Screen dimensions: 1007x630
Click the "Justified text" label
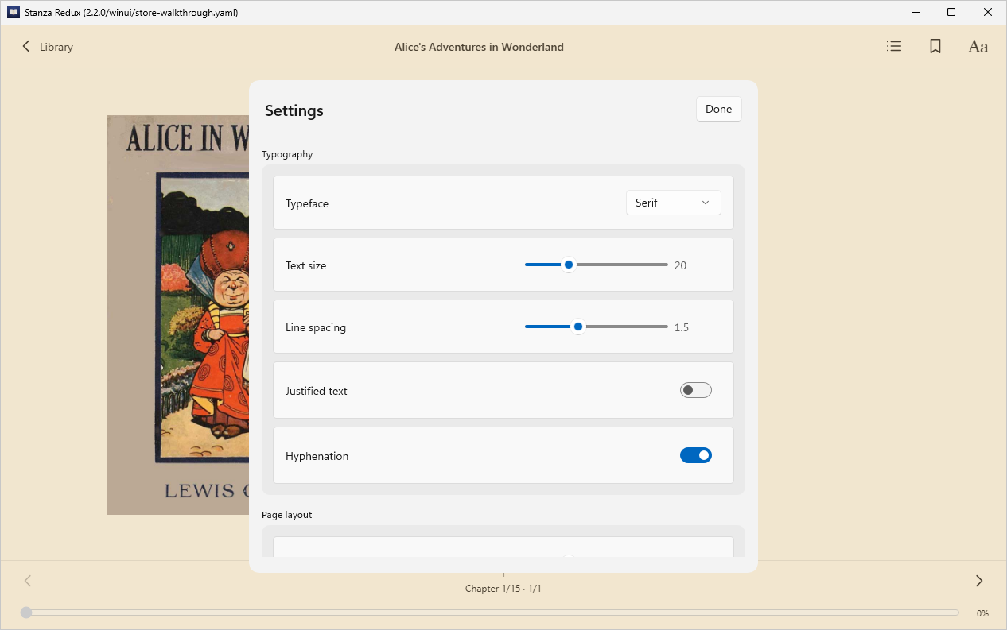pos(317,391)
